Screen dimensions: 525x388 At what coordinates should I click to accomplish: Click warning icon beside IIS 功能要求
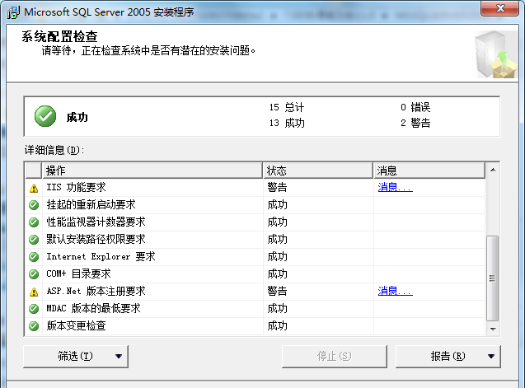(34, 188)
